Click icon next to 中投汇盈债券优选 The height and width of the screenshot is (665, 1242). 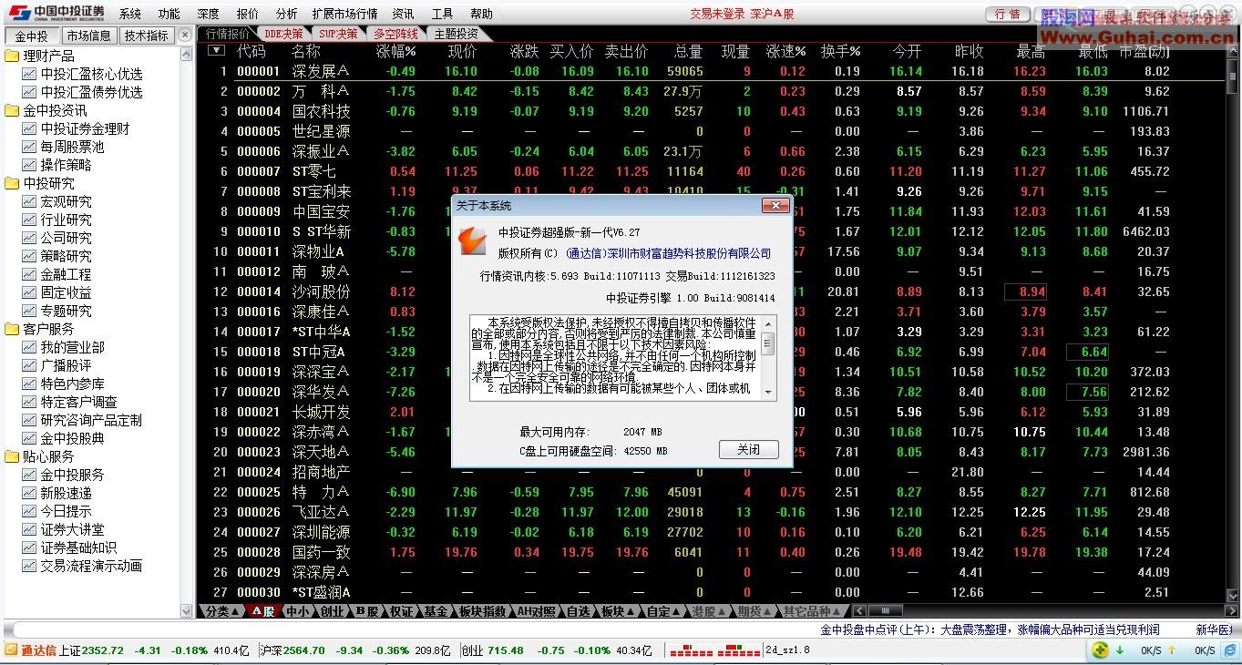[x=29, y=93]
